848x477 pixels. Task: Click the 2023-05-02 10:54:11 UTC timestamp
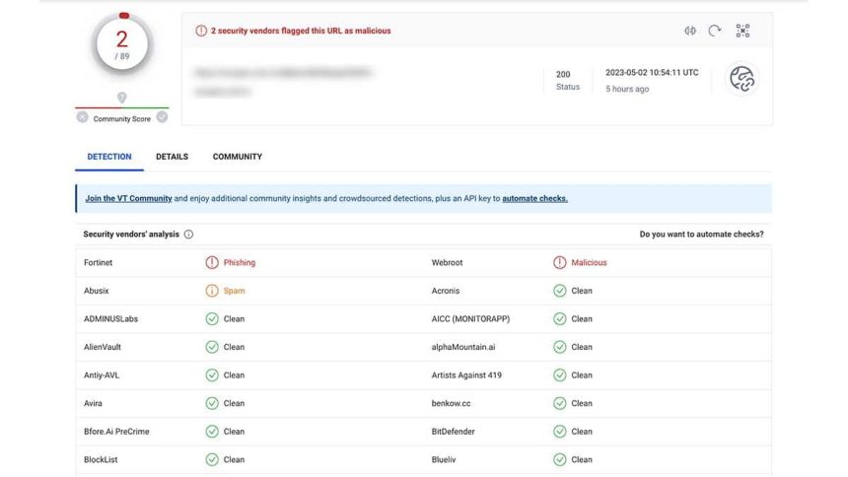652,73
